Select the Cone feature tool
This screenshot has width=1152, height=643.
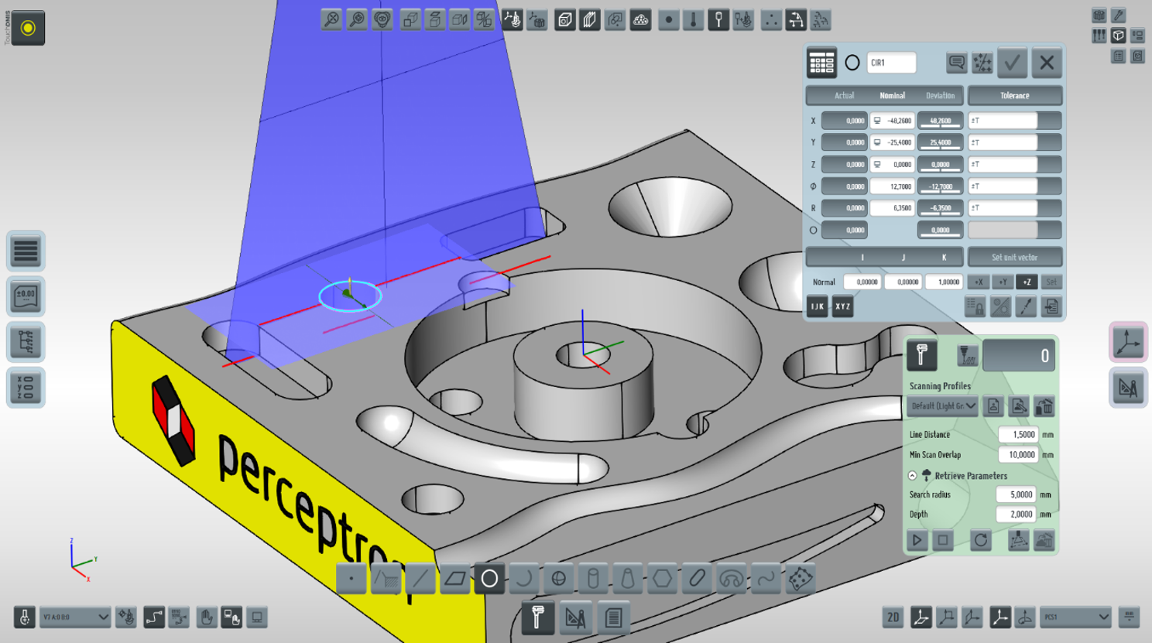coord(628,578)
